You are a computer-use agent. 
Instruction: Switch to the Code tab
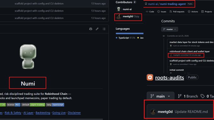coord(150,12)
